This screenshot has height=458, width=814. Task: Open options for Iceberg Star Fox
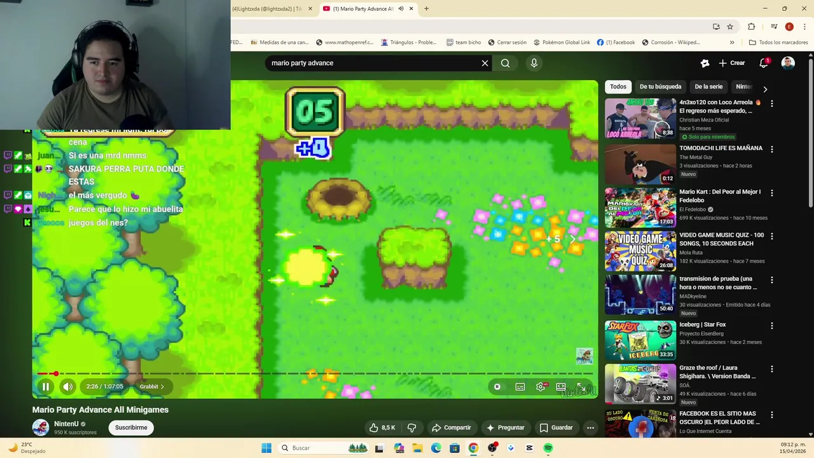coord(772,326)
